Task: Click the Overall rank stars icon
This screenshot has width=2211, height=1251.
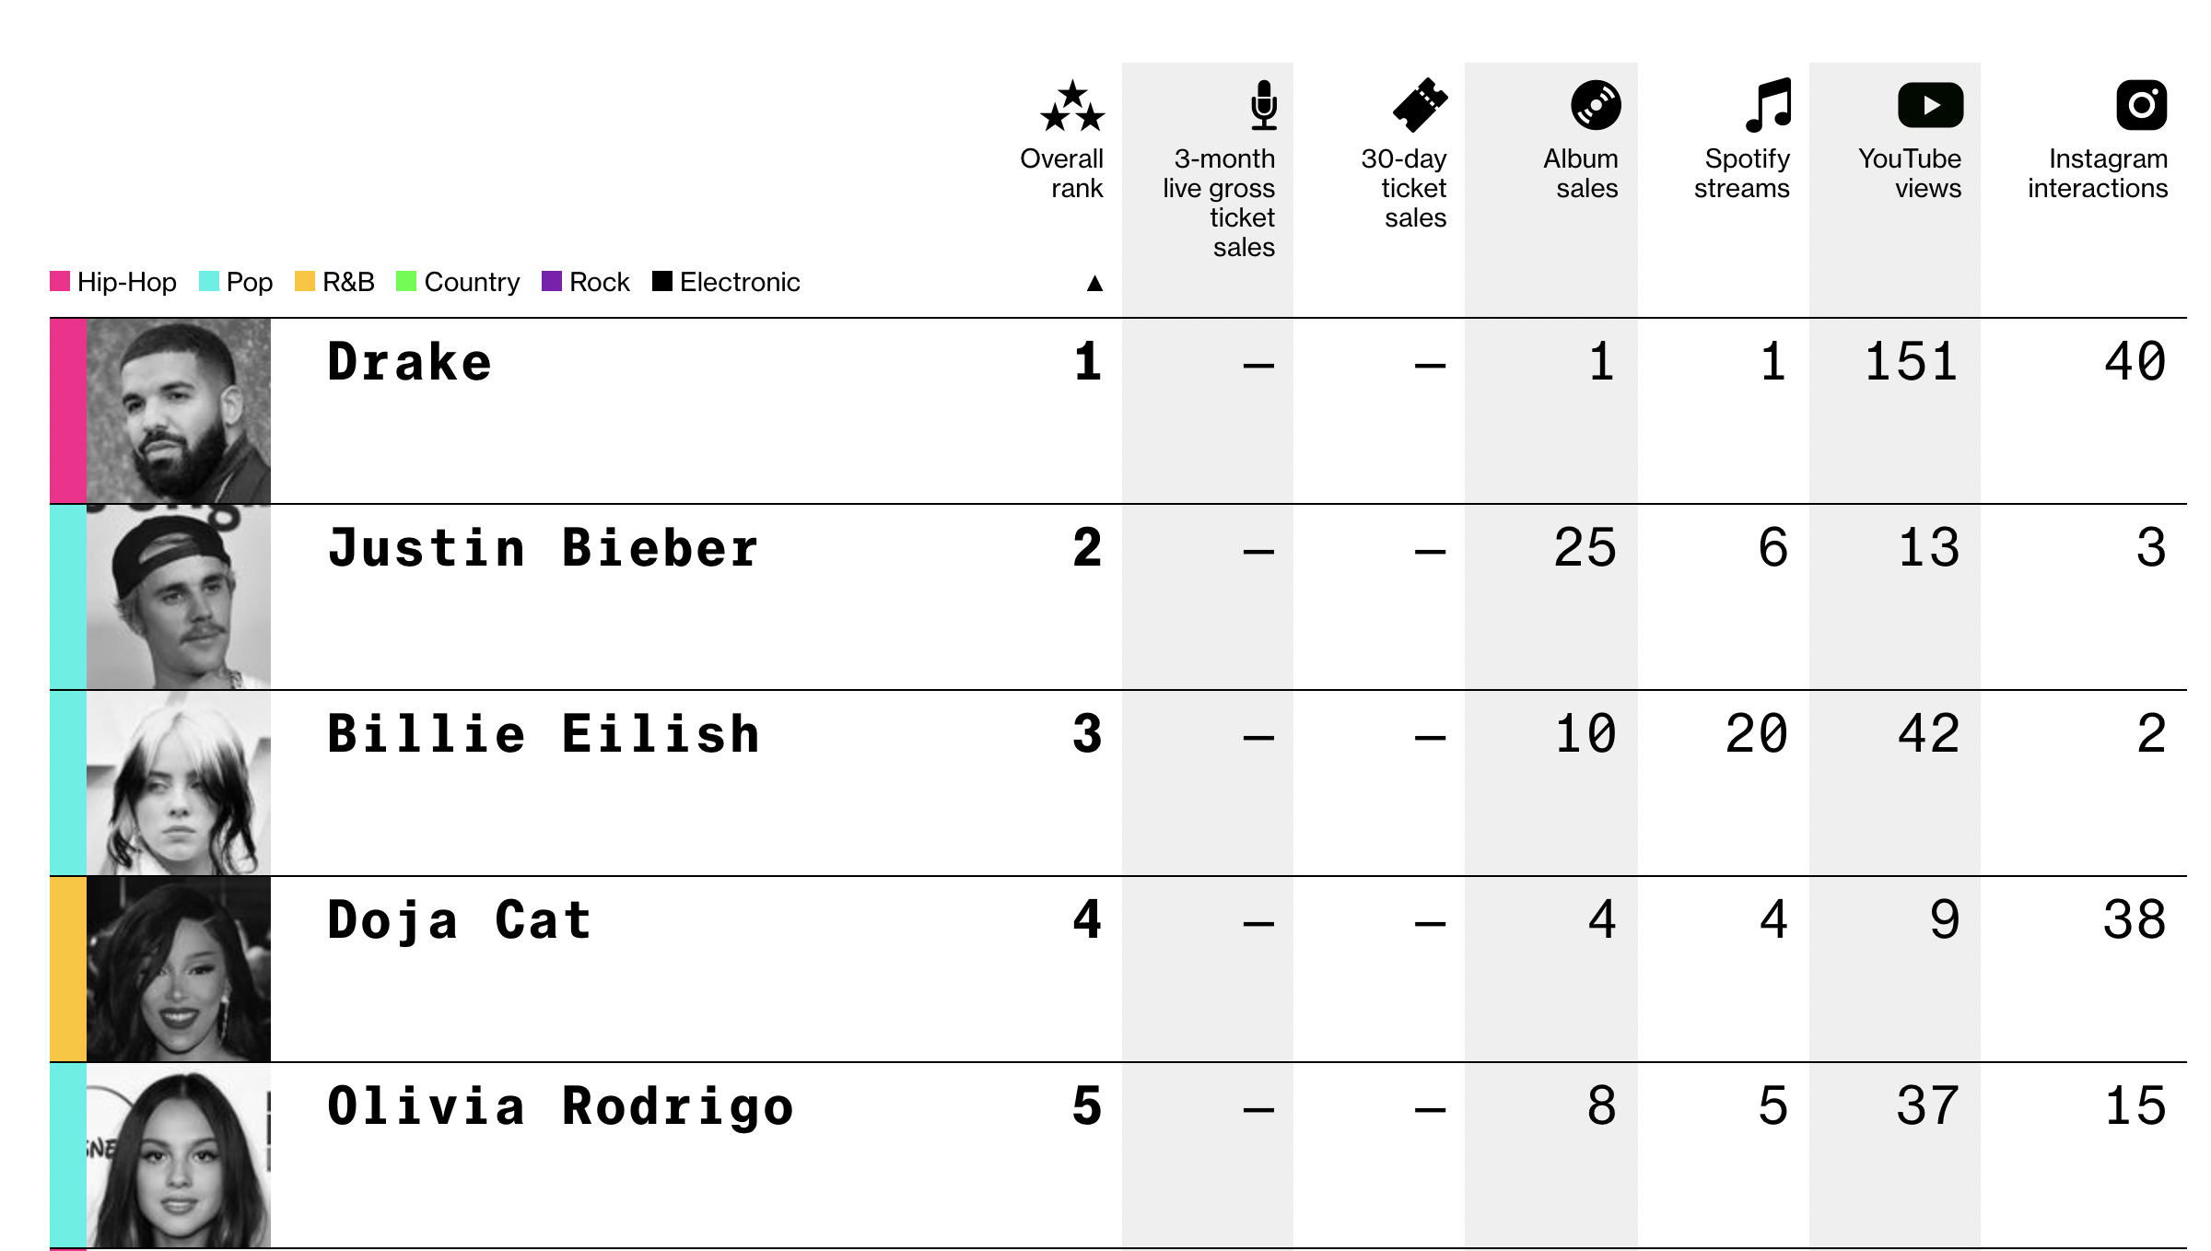Action: point(1072,106)
